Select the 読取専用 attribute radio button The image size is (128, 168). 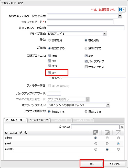pos(49,40)
